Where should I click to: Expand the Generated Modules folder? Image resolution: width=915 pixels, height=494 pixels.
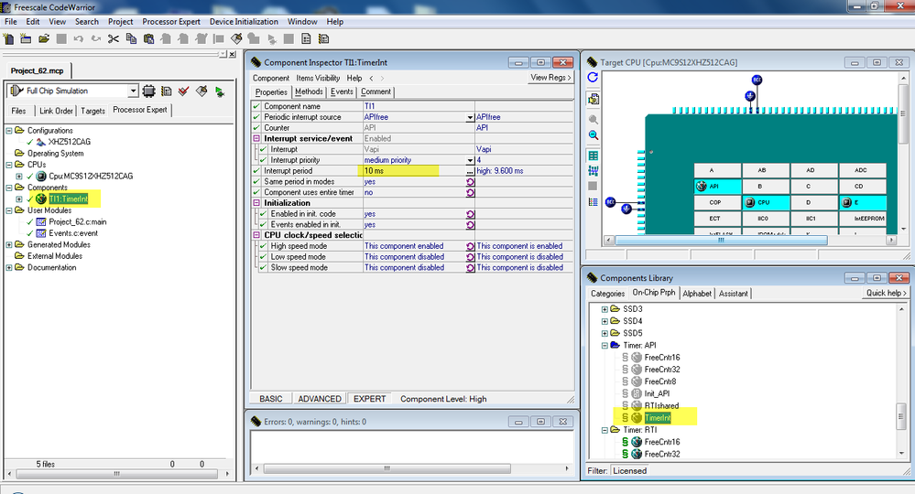(9, 244)
